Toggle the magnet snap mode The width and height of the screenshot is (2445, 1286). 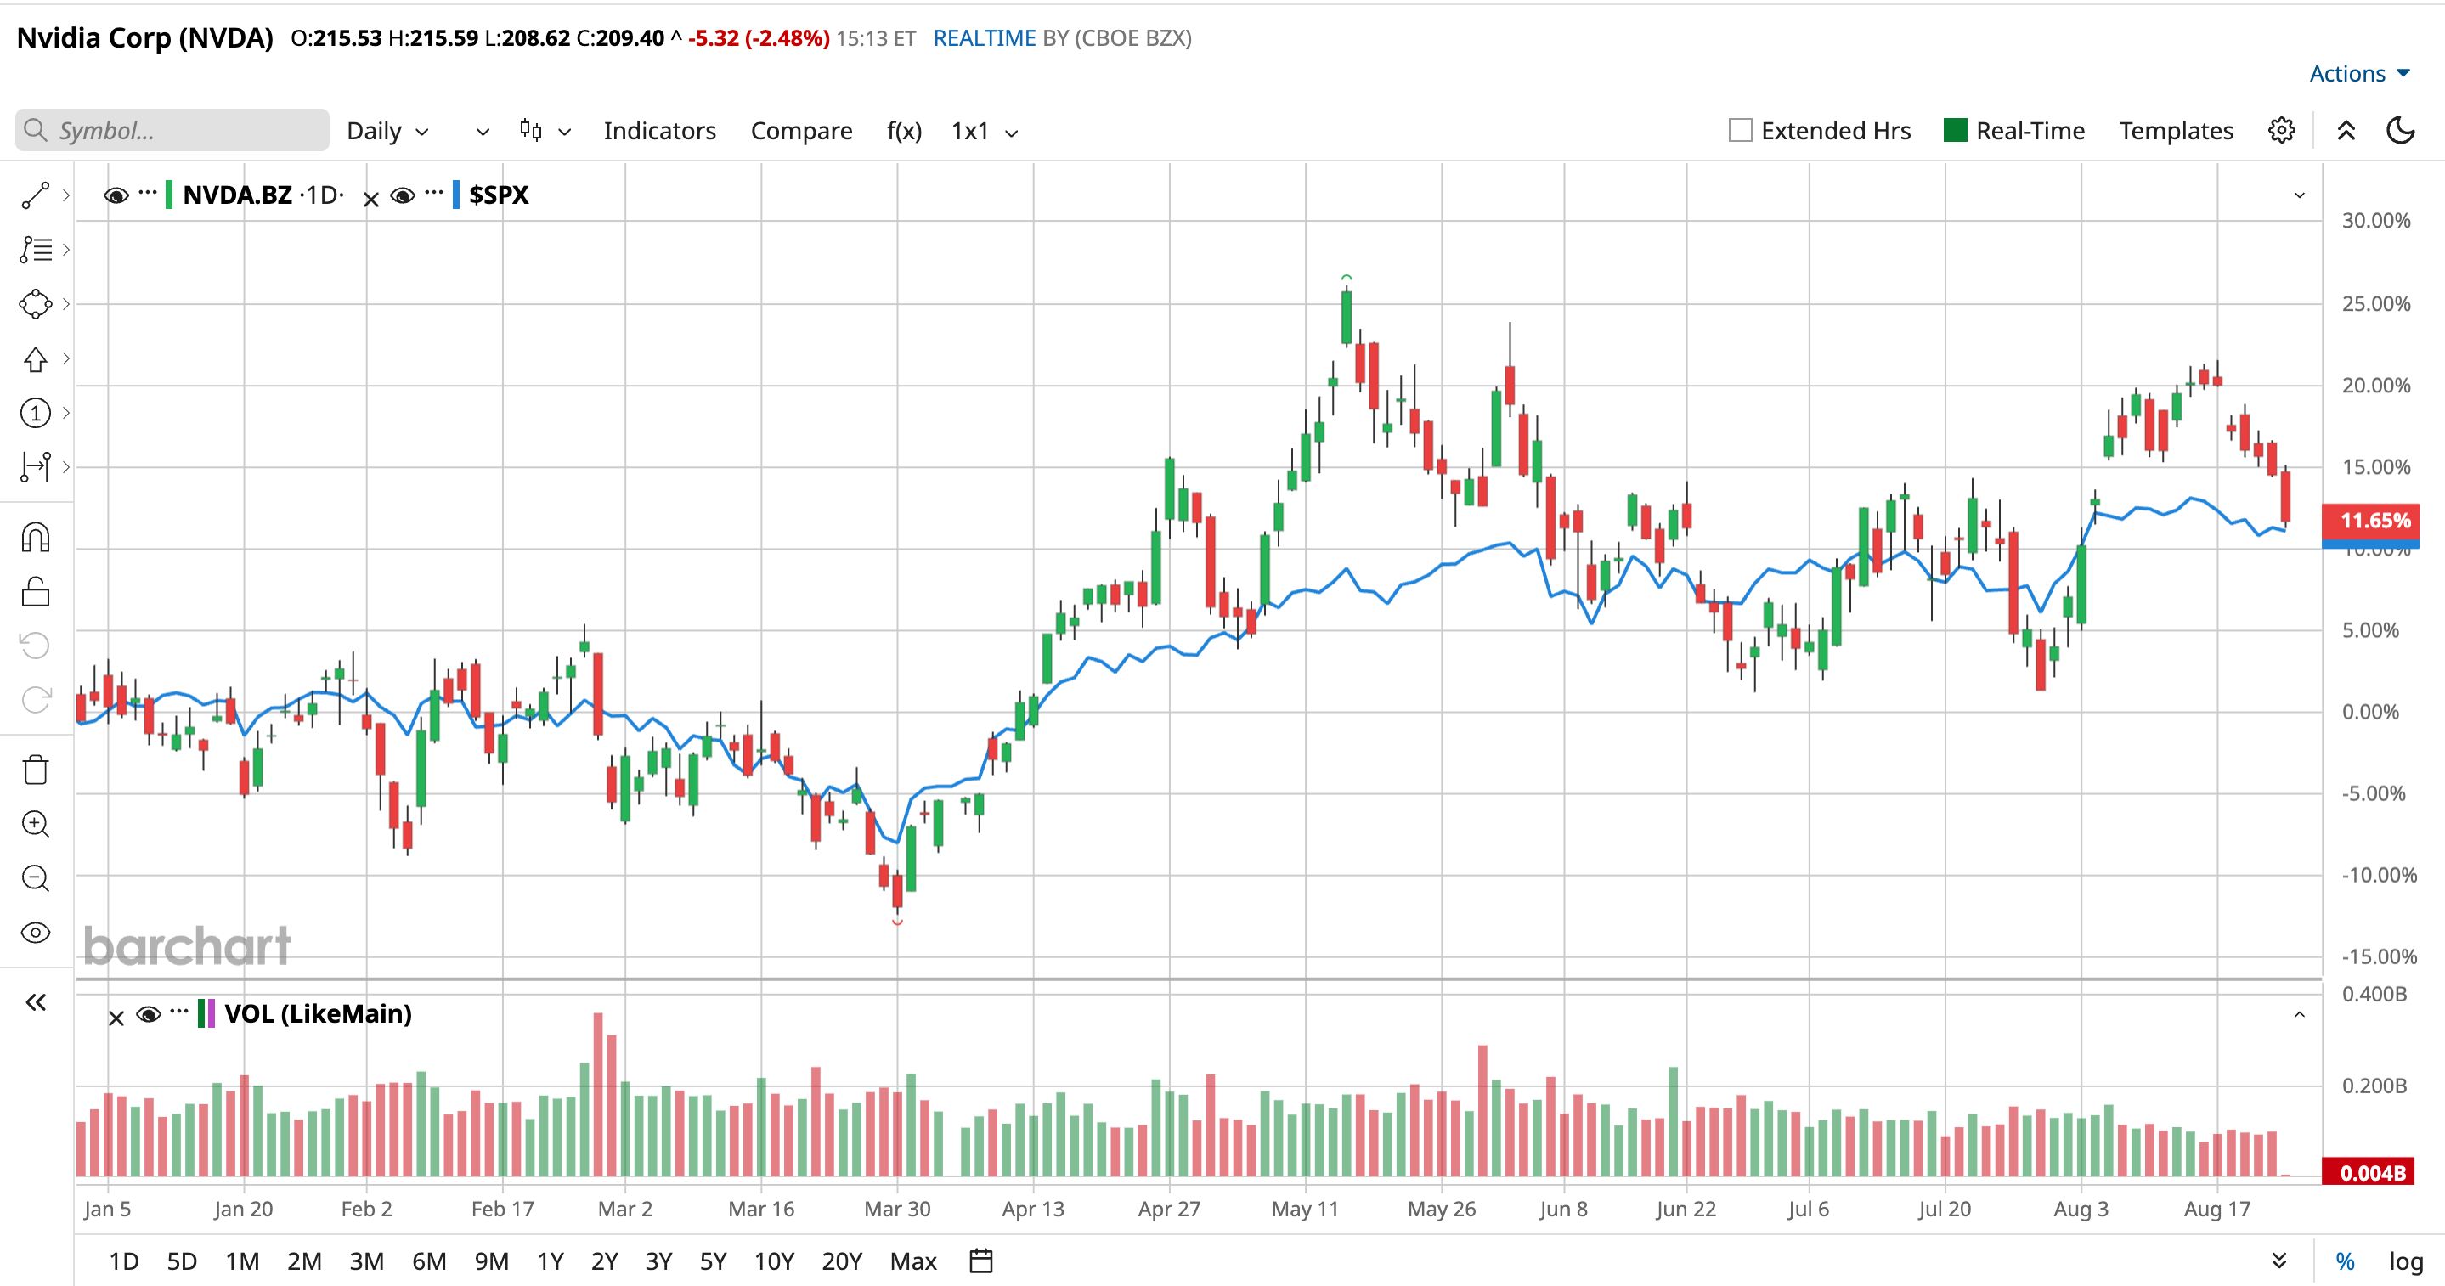pyautogui.click(x=35, y=537)
